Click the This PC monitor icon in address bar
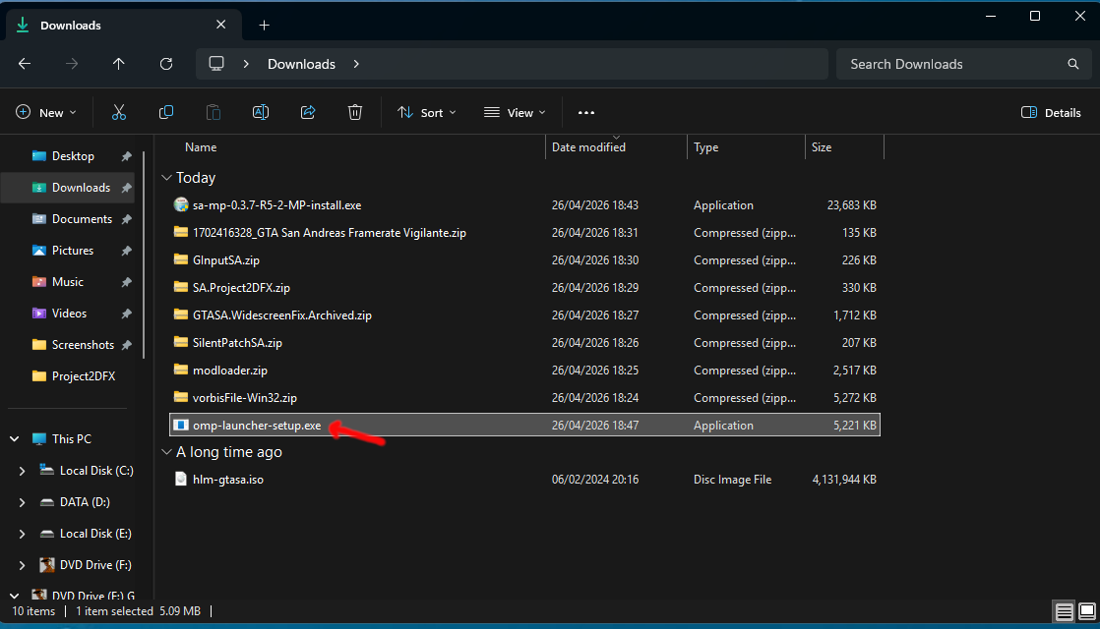 click(216, 64)
